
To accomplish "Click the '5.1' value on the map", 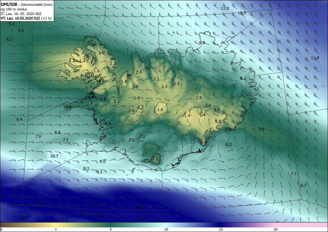I will pyautogui.click(x=9, y=40).
